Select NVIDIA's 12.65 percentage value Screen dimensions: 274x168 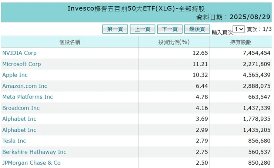[x=200, y=53]
